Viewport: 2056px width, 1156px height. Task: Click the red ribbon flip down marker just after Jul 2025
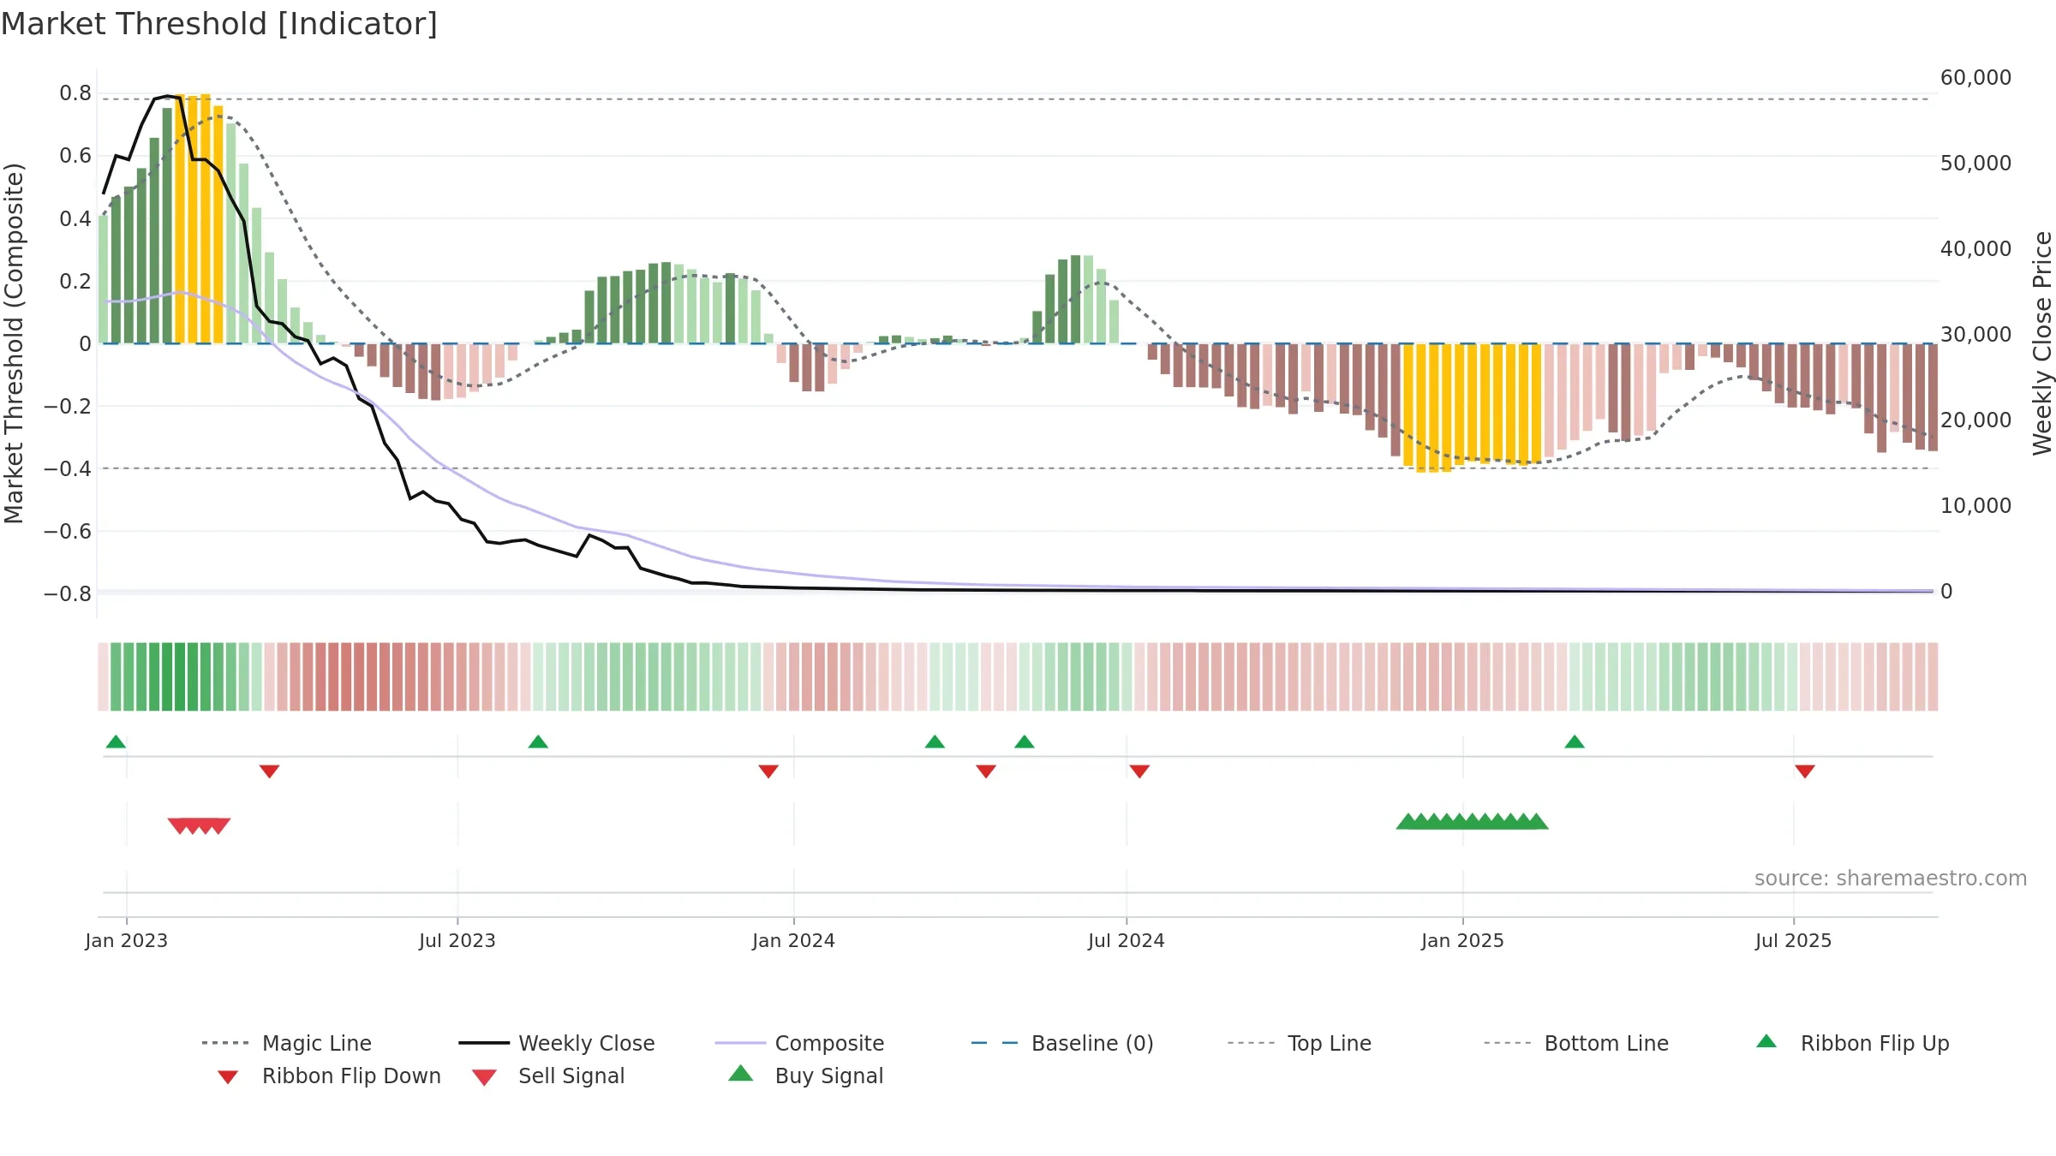[1805, 772]
